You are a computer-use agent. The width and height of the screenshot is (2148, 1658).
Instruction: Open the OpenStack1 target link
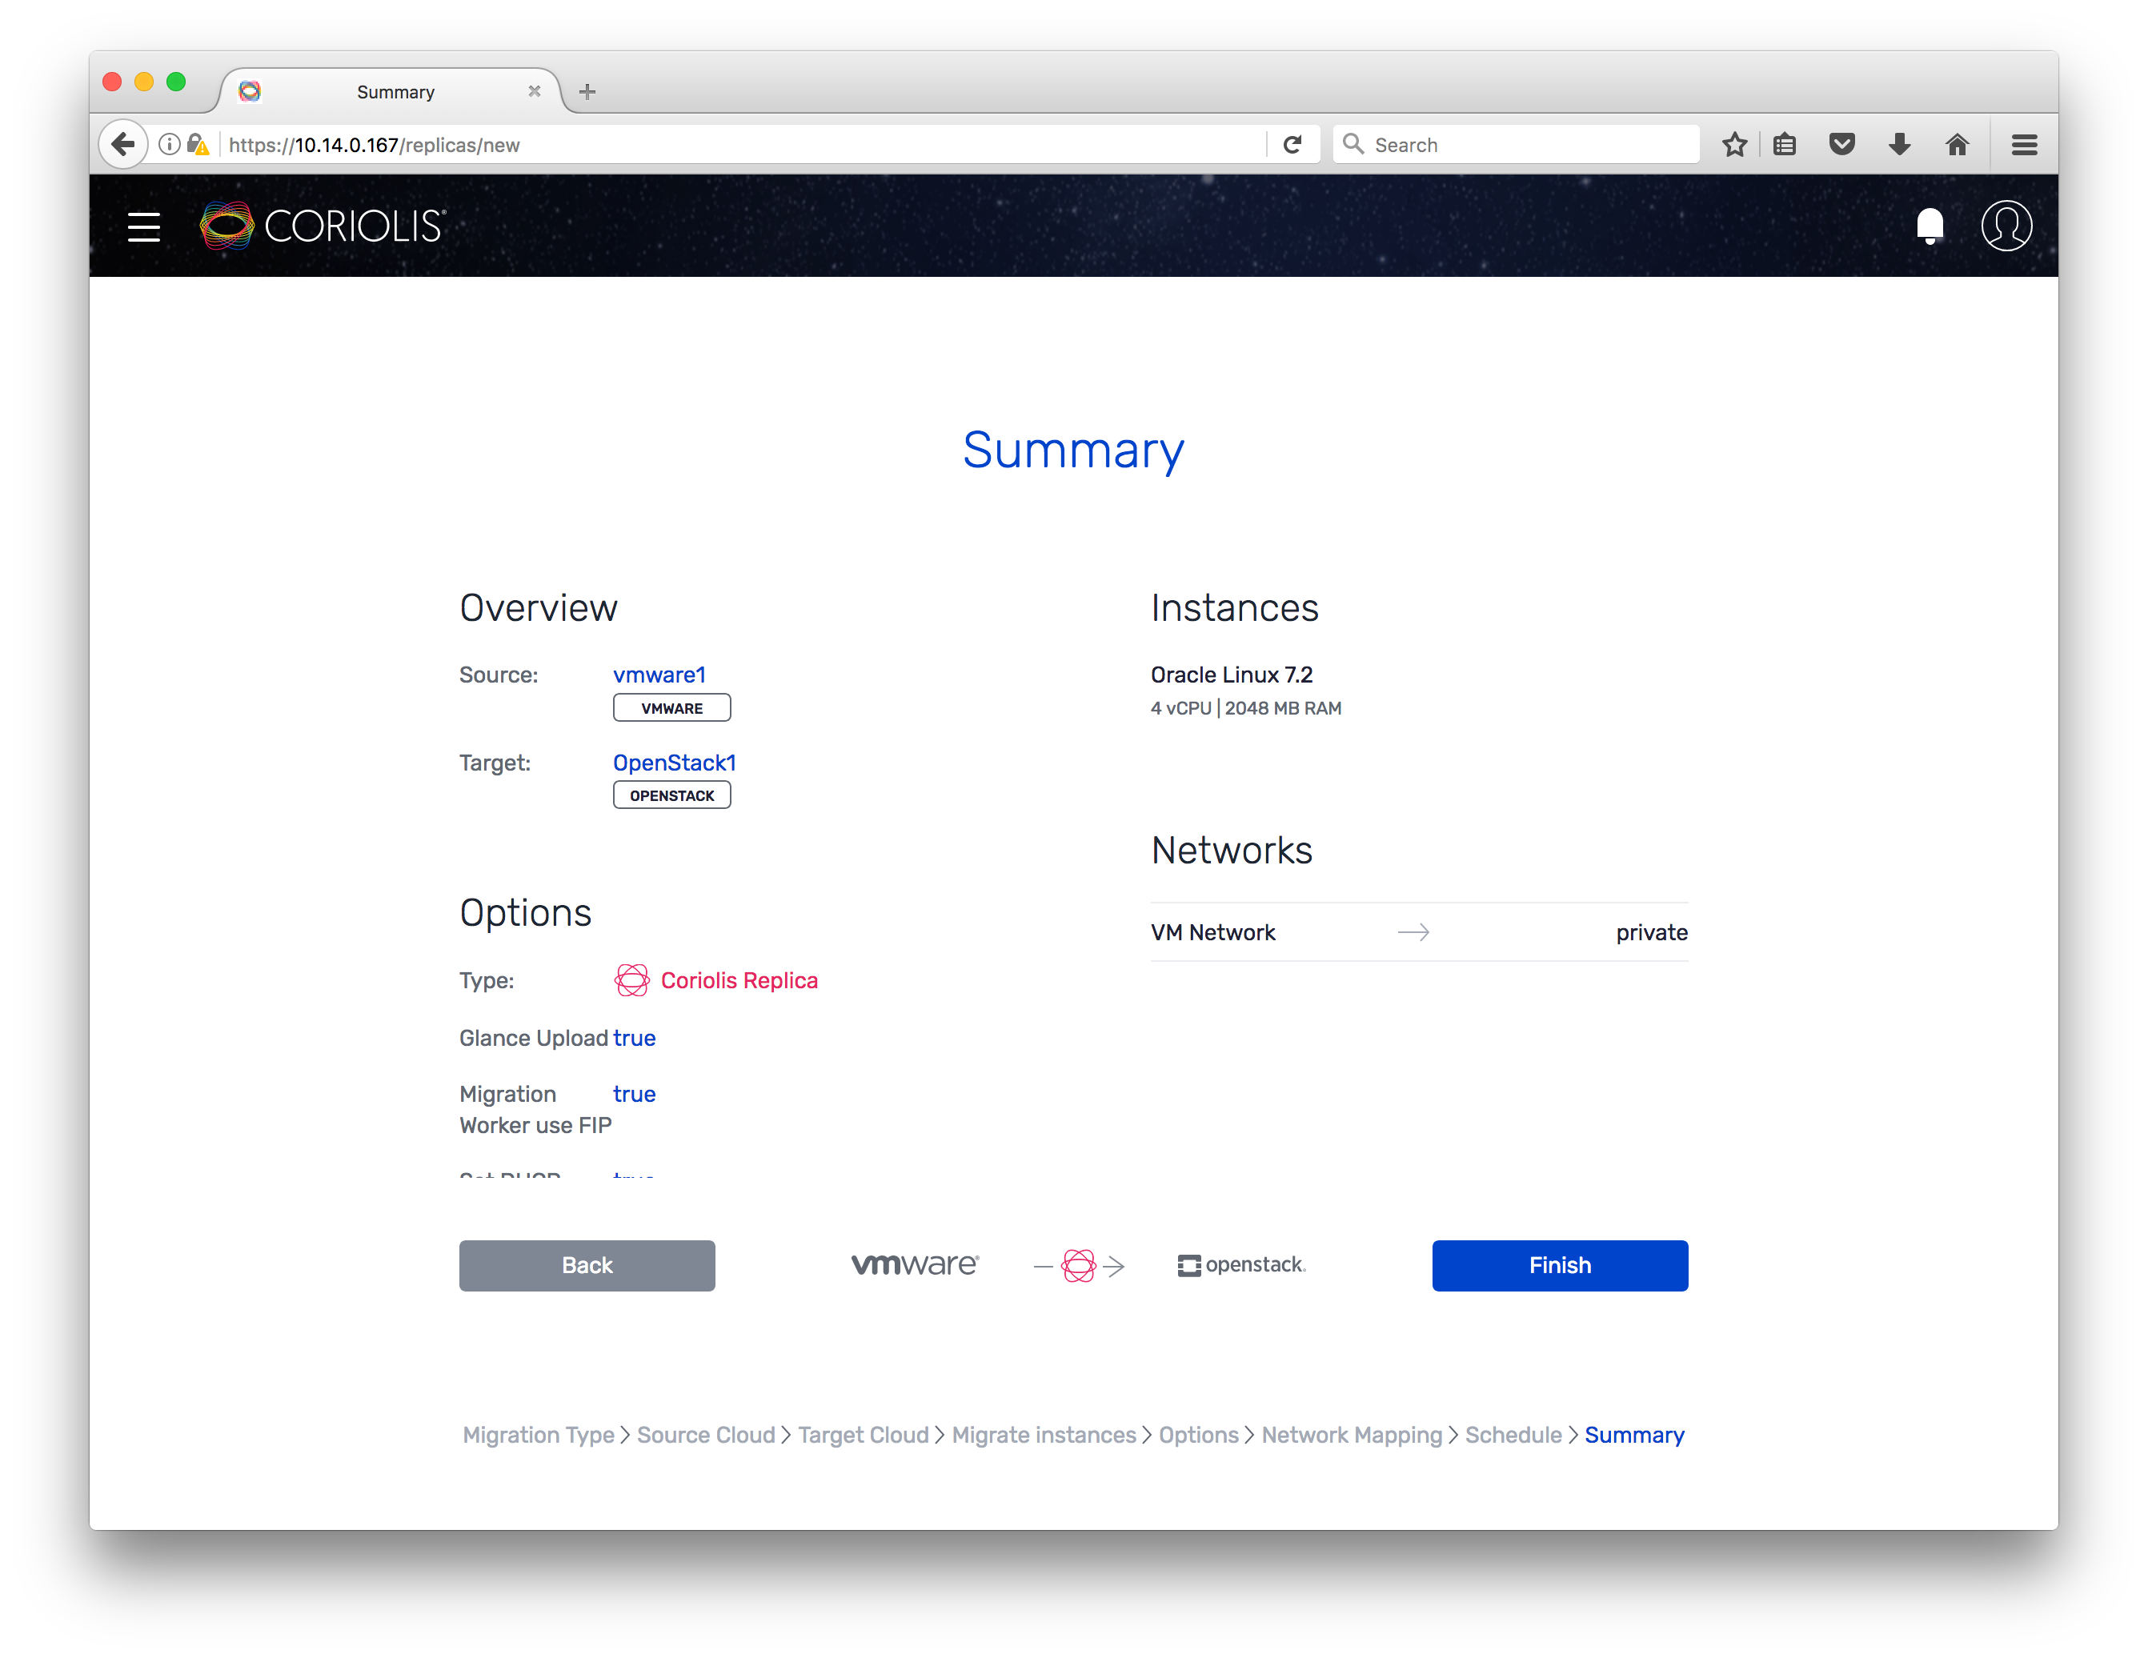[674, 762]
